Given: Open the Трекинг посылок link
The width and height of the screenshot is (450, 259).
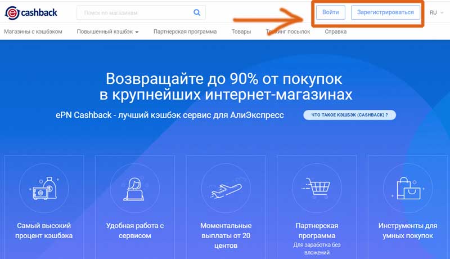Looking at the screenshot, I should pyautogui.click(x=288, y=32).
